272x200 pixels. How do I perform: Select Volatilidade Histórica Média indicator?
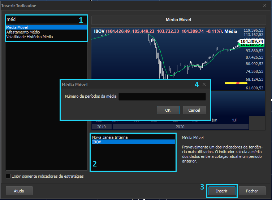click(46, 37)
